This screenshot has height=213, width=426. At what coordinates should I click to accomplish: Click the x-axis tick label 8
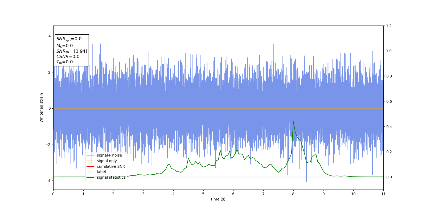(293, 194)
